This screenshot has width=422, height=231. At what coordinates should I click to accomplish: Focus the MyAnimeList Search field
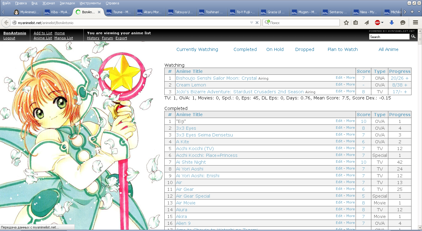pos(389,37)
